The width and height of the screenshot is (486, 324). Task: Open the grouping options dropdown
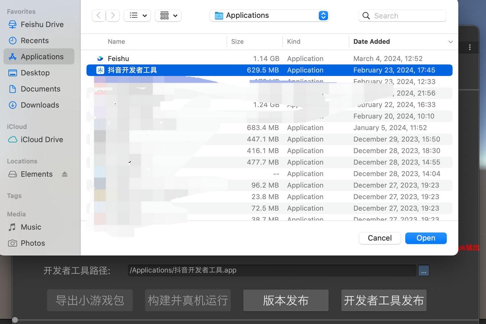[x=168, y=16]
